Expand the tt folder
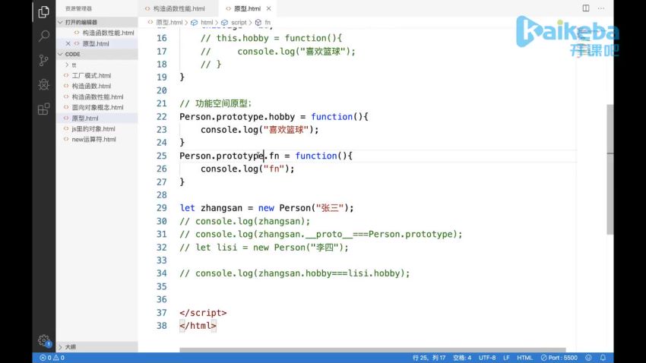Screen dimensions: 646x363 click(97, 65)
